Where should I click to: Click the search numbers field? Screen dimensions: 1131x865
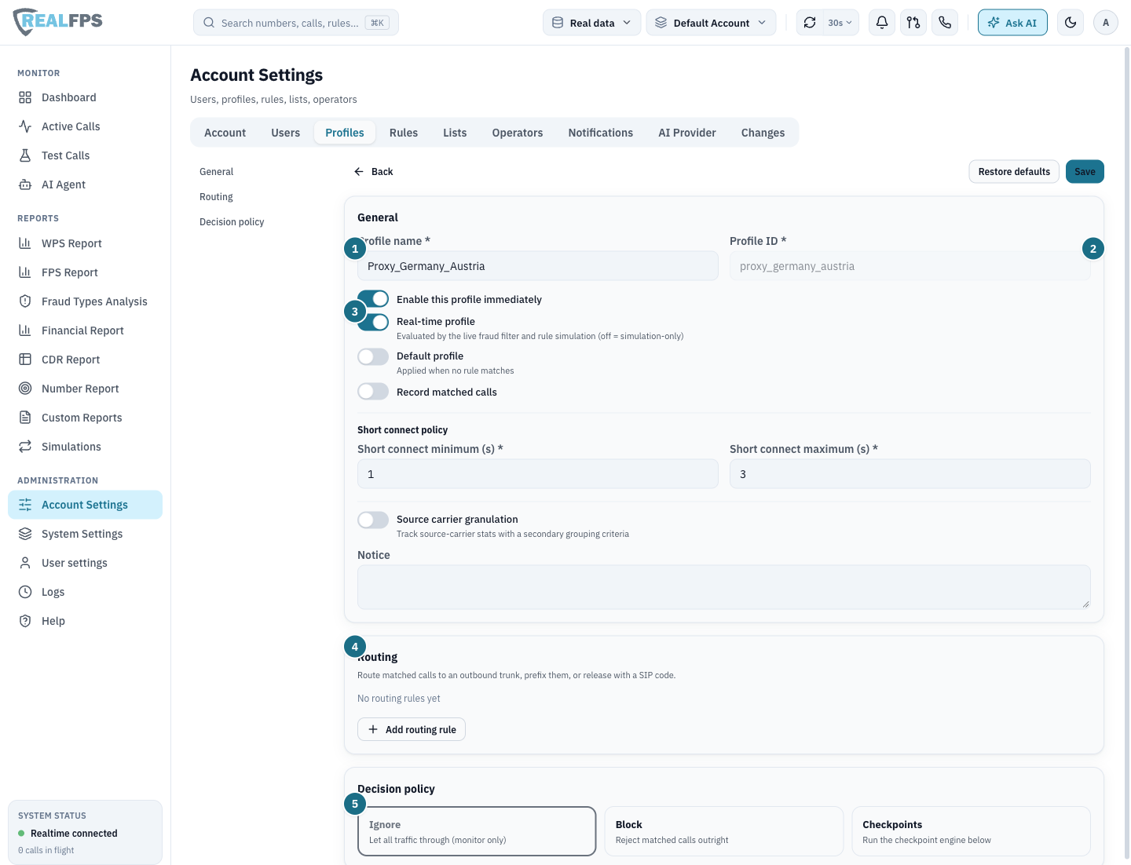(x=296, y=23)
